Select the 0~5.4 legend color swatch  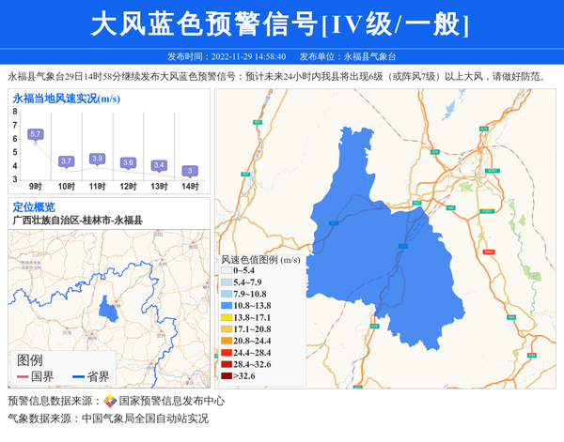227,270
